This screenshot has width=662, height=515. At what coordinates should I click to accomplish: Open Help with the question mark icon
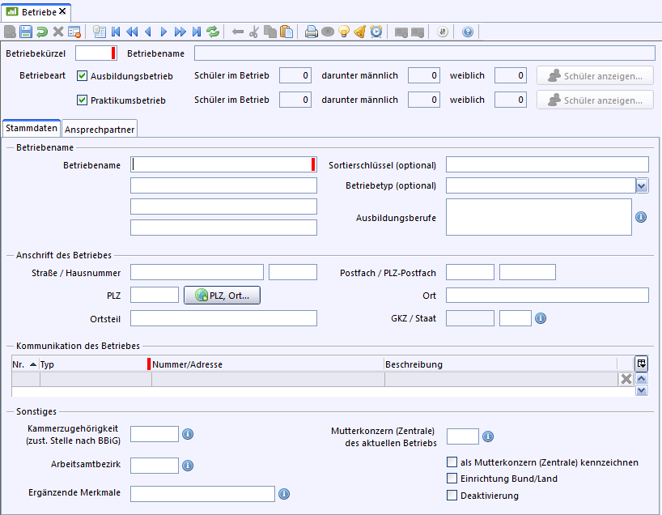(x=468, y=32)
